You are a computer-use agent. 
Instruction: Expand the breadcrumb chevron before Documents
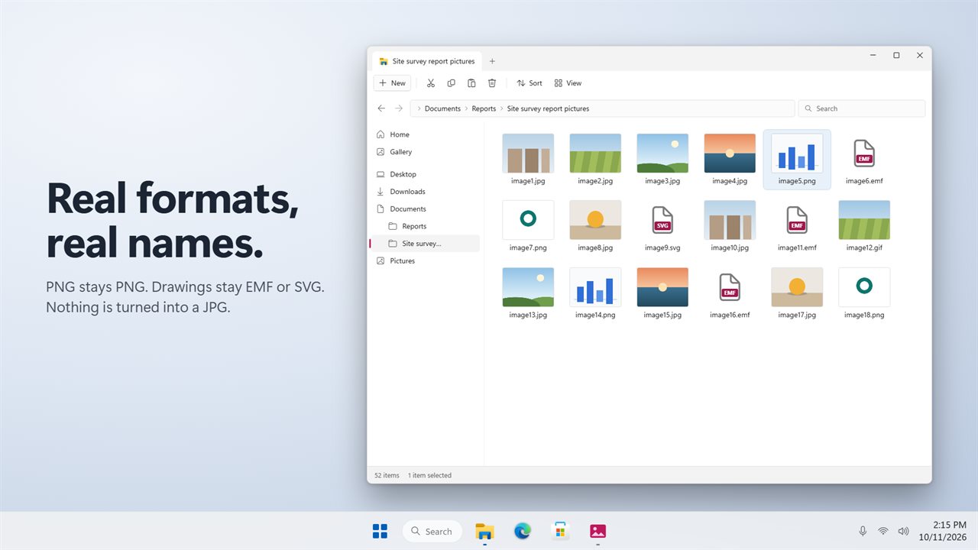(x=419, y=108)
